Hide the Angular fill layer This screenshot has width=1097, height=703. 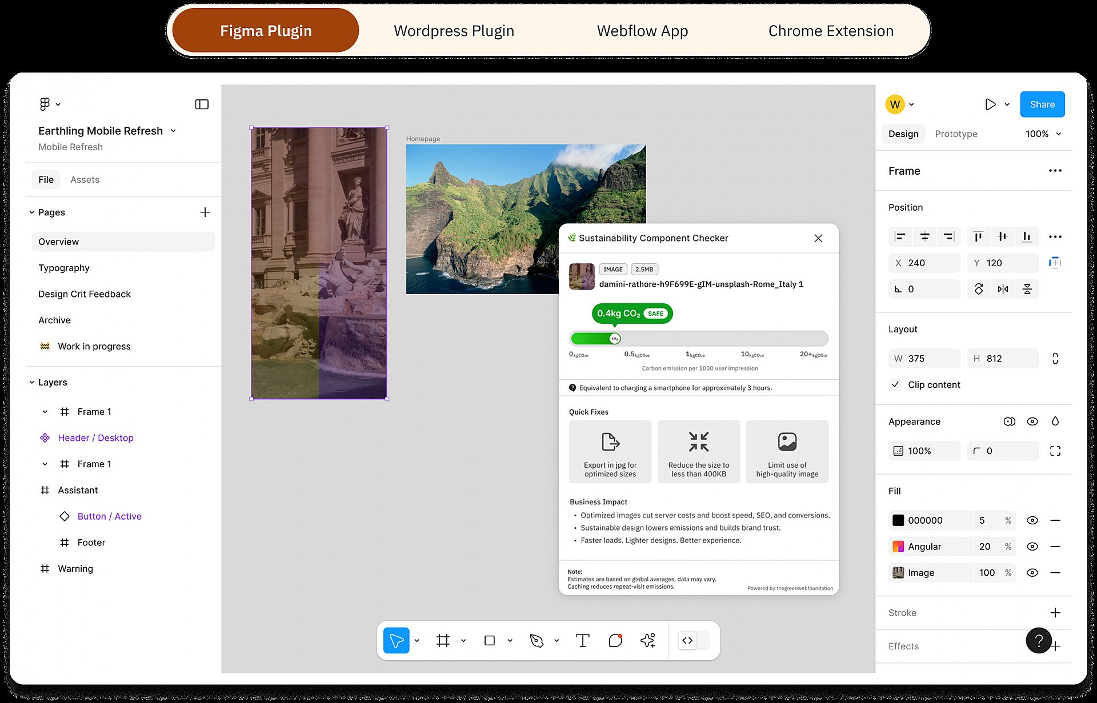[x=1032, y=547]
